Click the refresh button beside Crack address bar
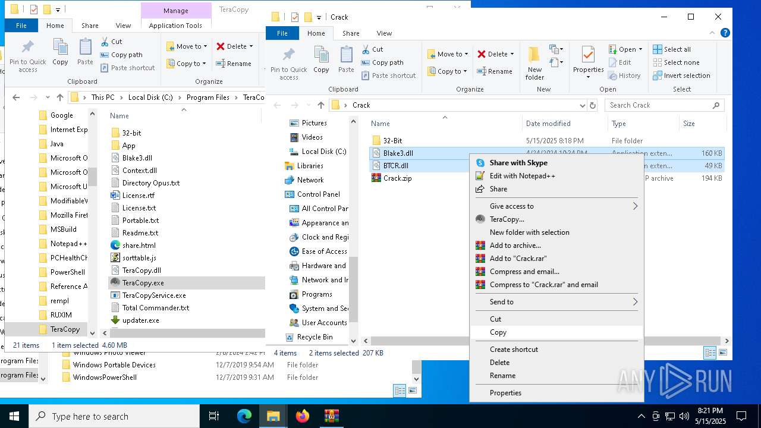This screenshot has width=761, height=428. coord(592,105)
